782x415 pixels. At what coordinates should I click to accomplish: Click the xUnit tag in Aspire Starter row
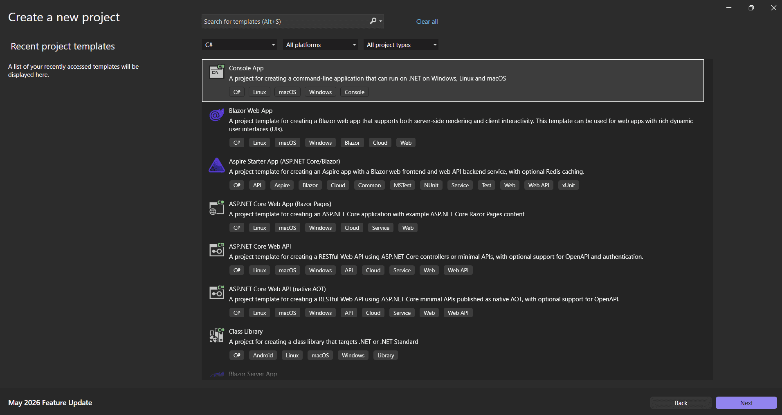(x=569, y=185)
